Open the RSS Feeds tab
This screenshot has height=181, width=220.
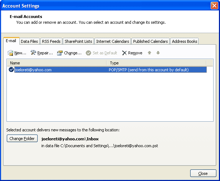(x=51, y=41)
